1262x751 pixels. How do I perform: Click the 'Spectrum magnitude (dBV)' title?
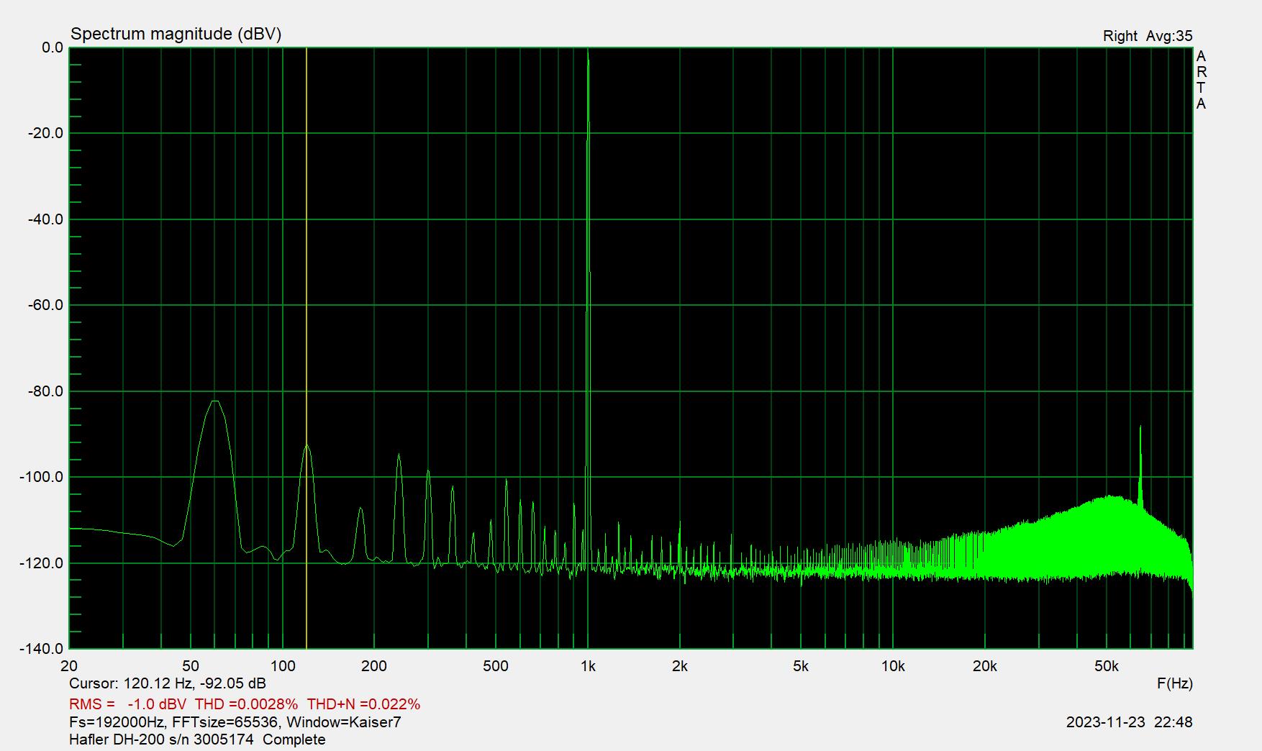tap(176, 34)
